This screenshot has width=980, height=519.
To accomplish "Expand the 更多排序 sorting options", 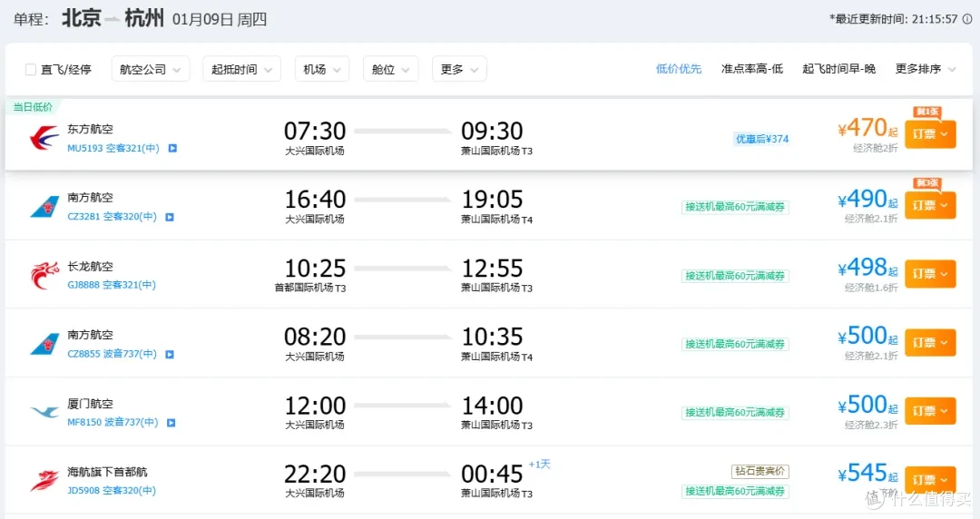I will [x=925, y=69].
